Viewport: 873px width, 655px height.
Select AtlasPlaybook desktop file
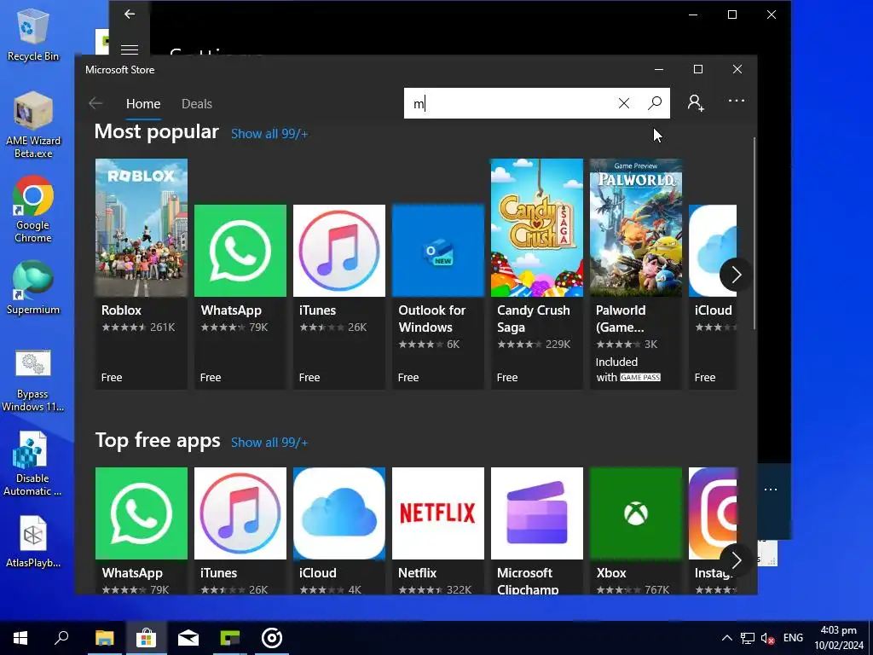pos(33,542)
